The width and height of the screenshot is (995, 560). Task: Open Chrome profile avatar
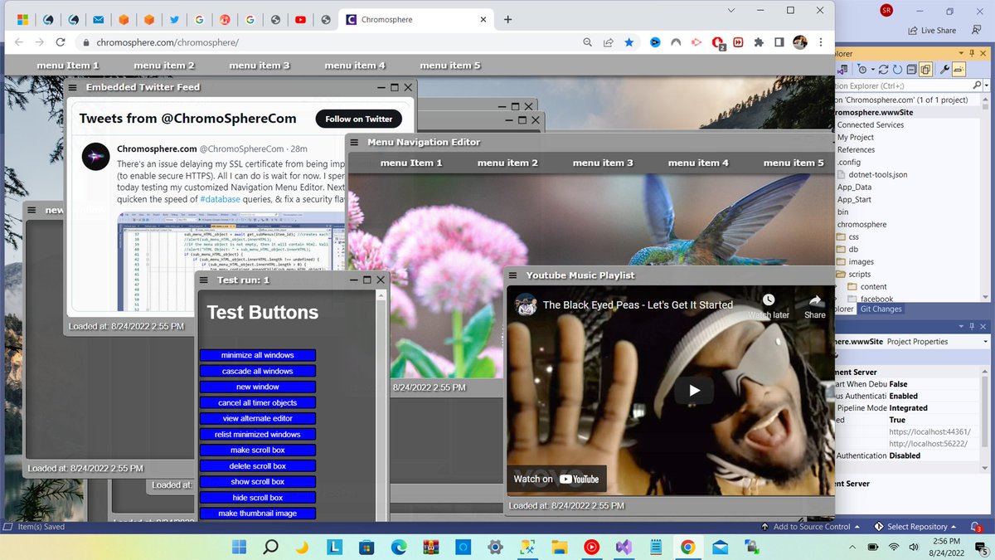(x=800, y=42)
